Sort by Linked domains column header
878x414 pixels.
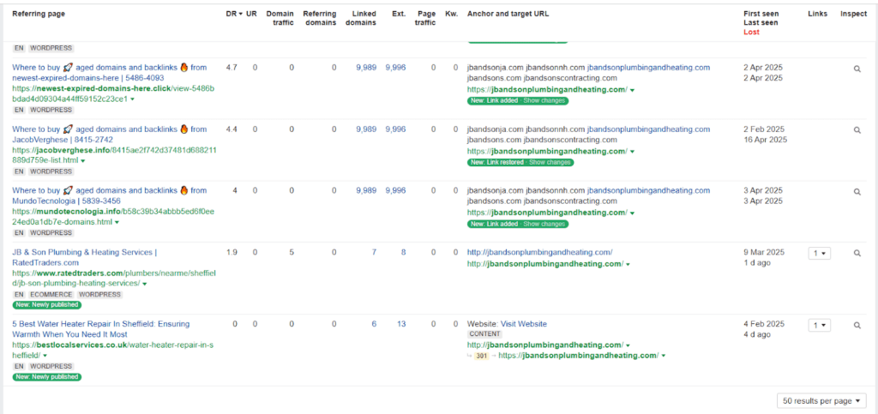point(361,18)
